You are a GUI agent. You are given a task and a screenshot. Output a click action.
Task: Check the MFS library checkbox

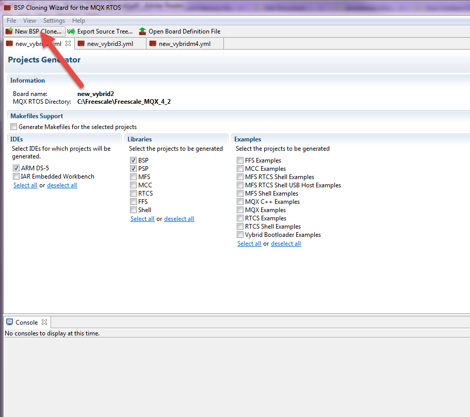(134, 177)
